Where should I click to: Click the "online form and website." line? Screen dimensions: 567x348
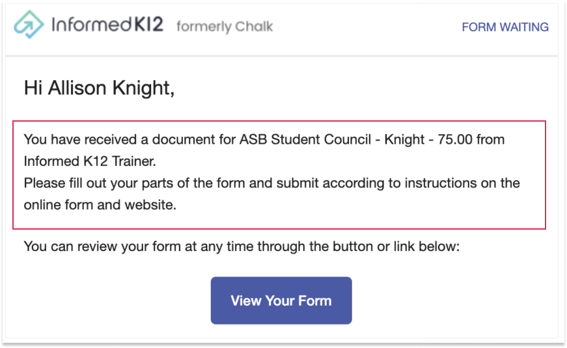(100, 205)
